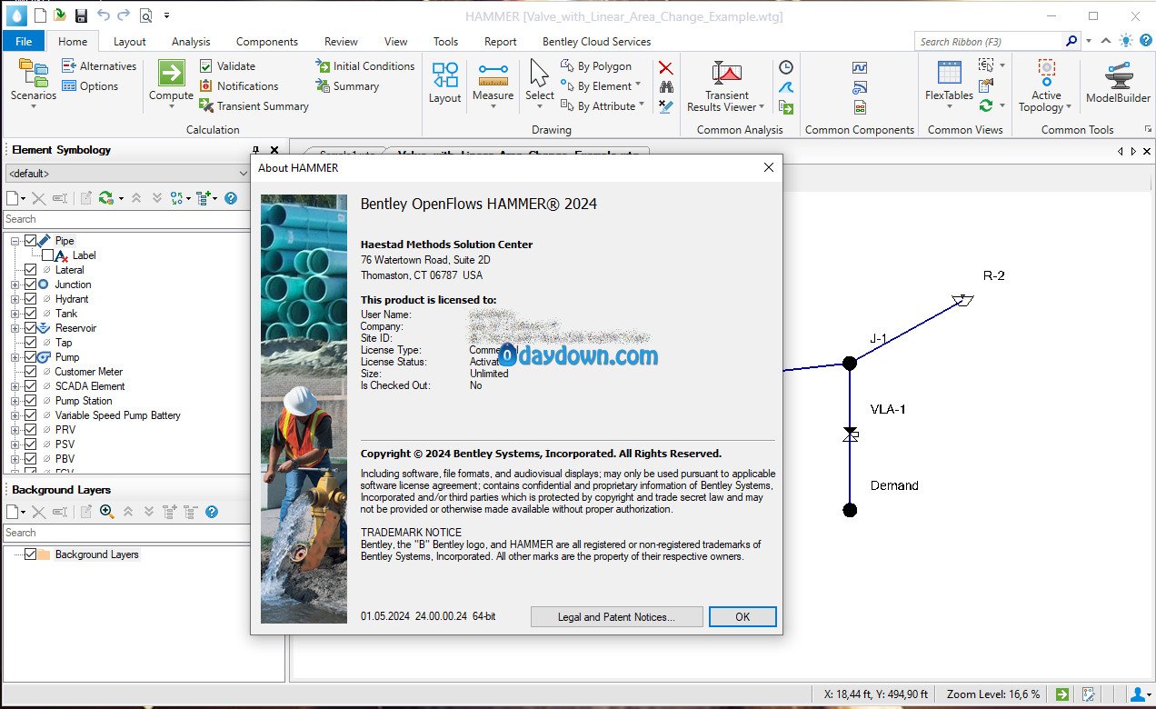Viewport: 1156px width, 709px height.
Task: Run Validate on the model
Action: [x=227, y=66]
